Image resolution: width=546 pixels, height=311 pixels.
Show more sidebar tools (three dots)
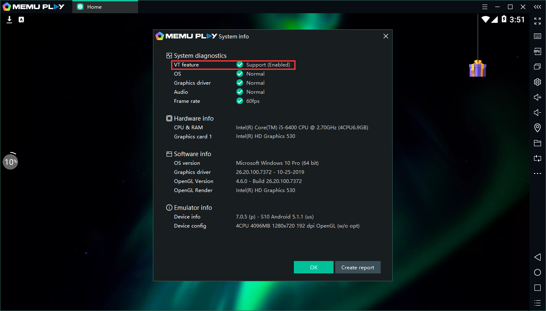[537, 174]
